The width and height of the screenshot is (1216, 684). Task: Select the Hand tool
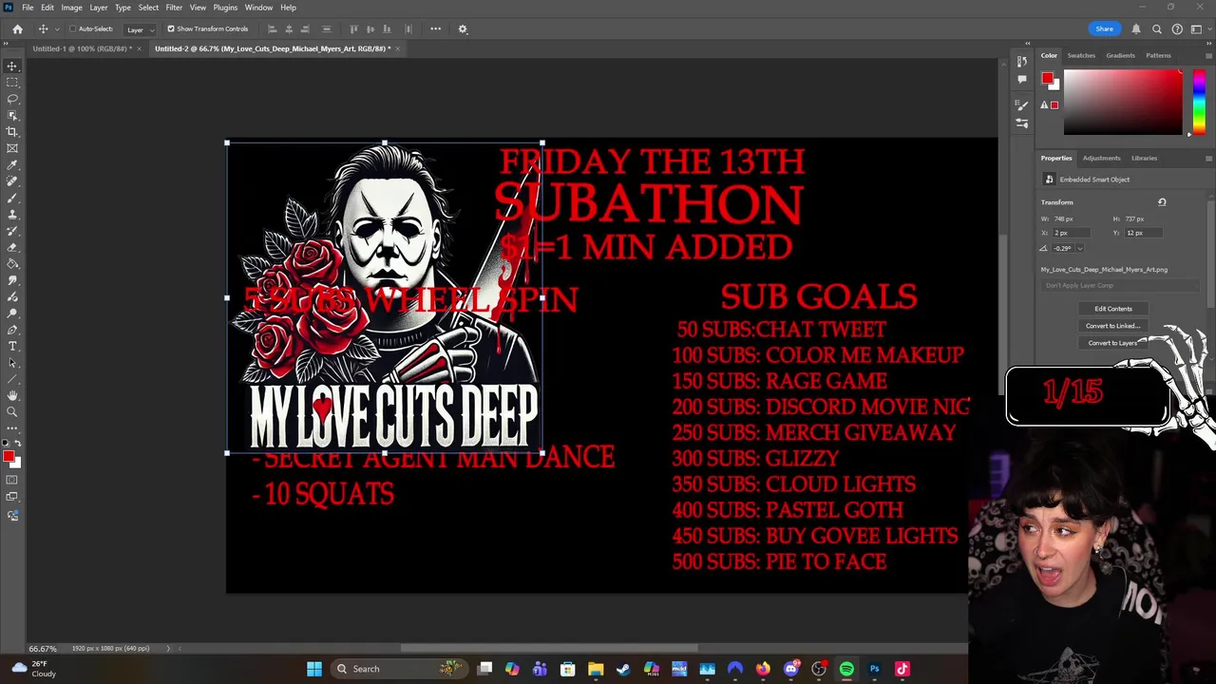coord(12,395)
